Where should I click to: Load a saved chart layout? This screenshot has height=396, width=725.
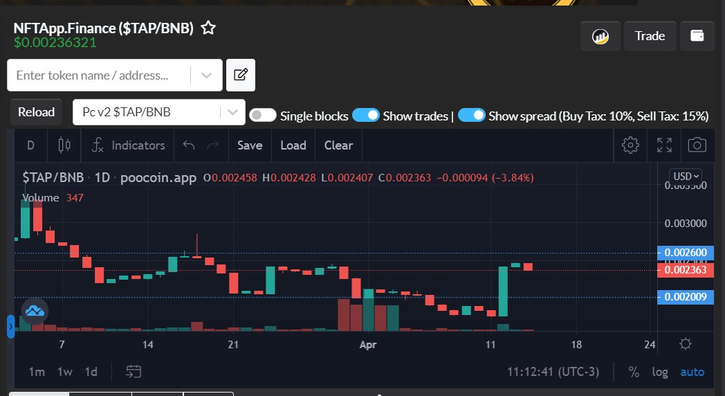[293, 145]
